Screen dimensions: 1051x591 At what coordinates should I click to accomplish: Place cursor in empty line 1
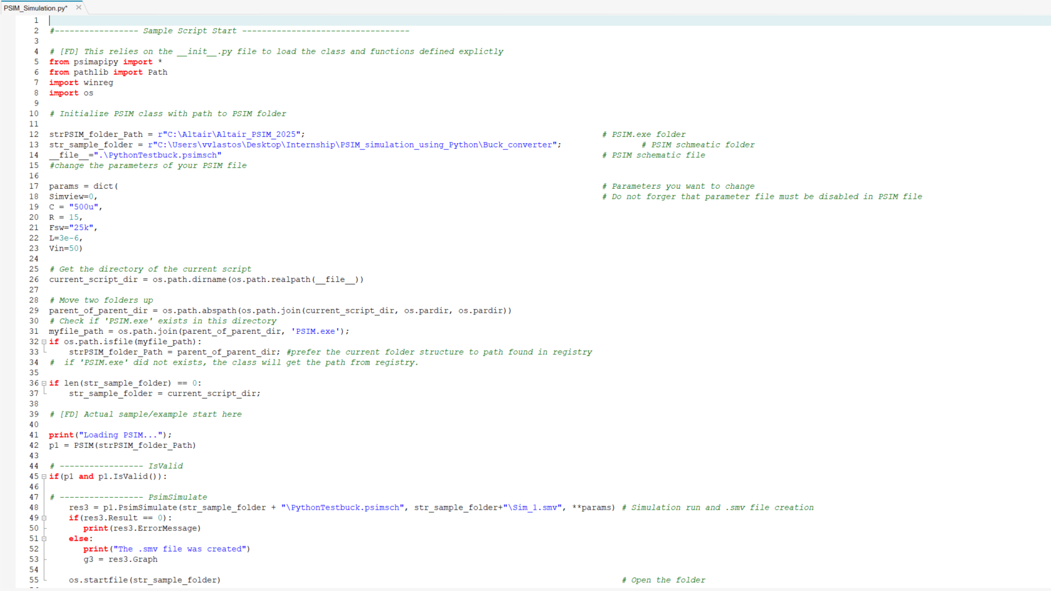[x=549, y=20]
